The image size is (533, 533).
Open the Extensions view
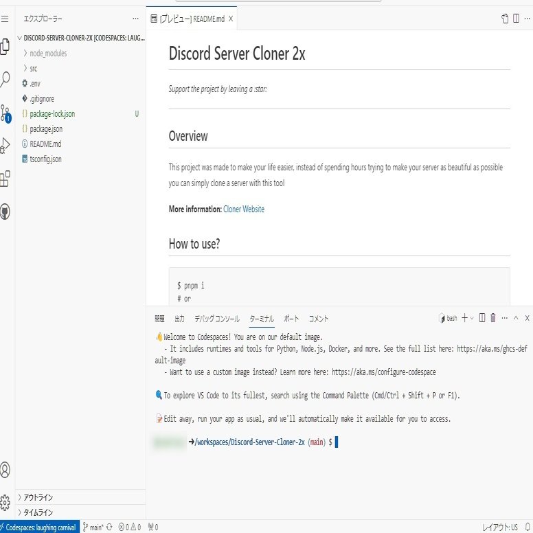(5, 179)
